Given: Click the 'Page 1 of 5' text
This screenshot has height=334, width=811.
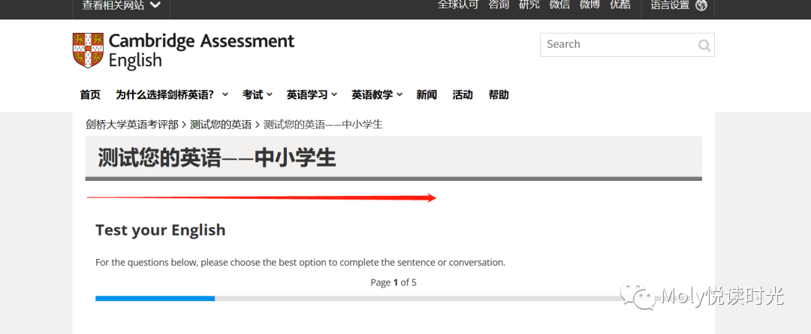Looking at the screenshot, I should (393, 282).
